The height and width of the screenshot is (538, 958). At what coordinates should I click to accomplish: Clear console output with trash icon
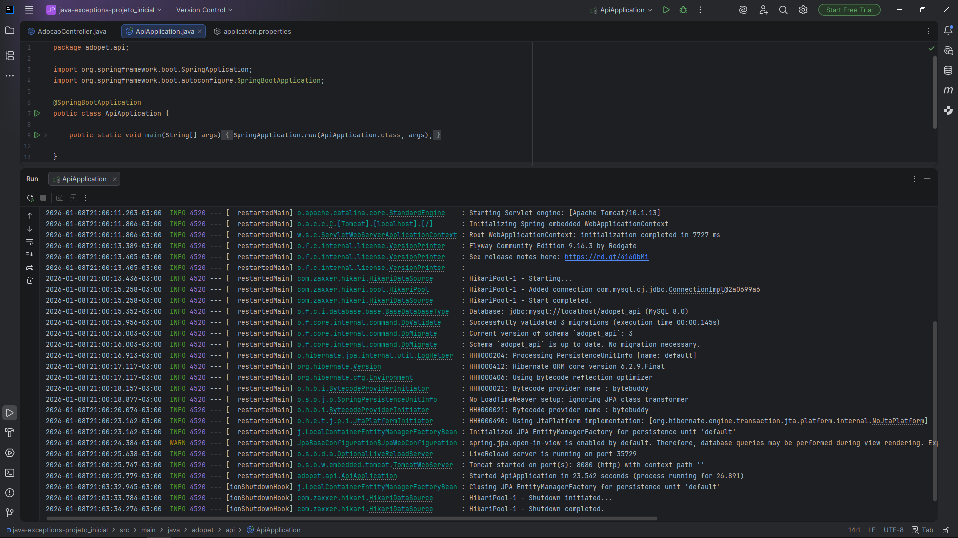click(30, 280)
